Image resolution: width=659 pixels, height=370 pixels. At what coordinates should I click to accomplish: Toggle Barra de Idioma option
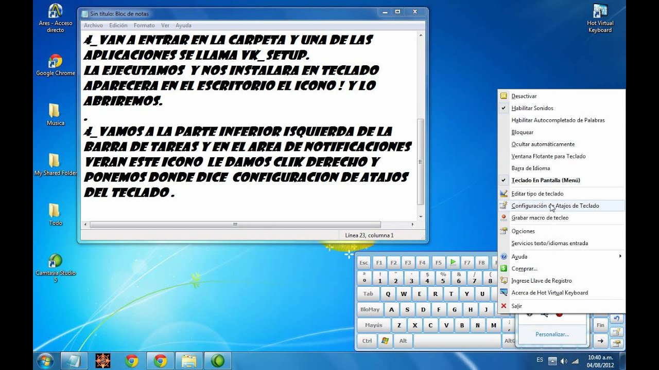pos(561,168)
